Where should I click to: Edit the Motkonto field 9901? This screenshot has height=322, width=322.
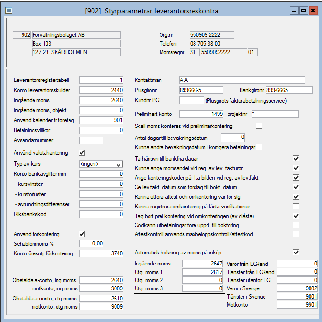pyautogui.click(x=298, y=305)
